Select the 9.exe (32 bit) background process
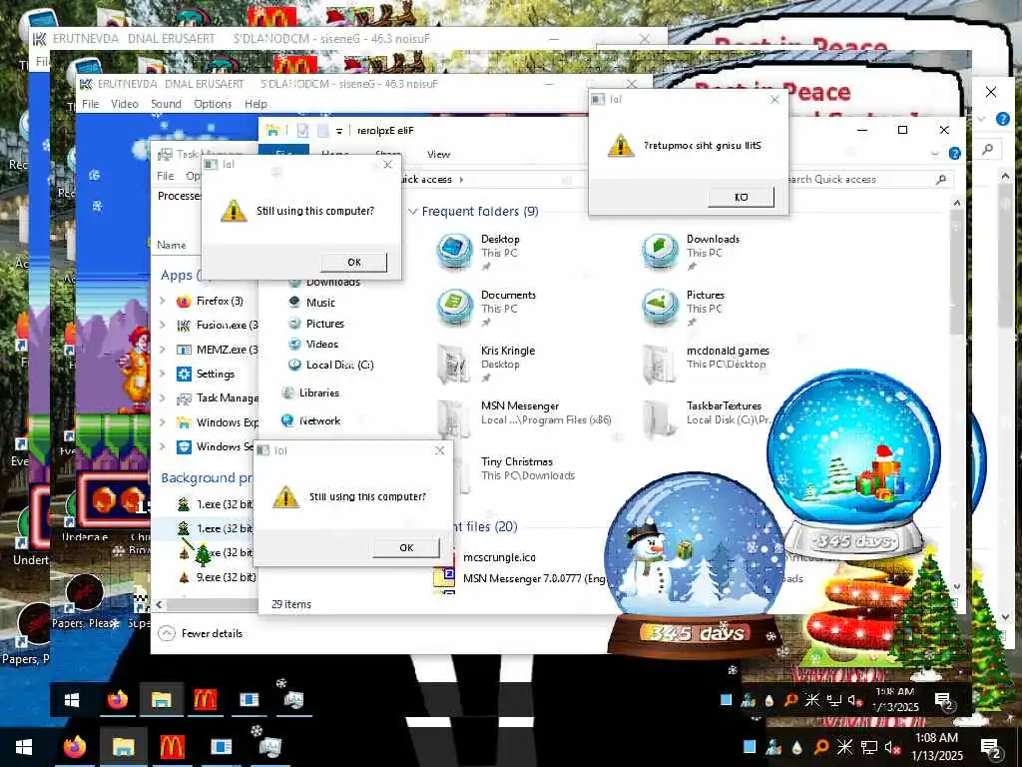1022x767 pixels. pyautogui.click(x=226, y=577)
